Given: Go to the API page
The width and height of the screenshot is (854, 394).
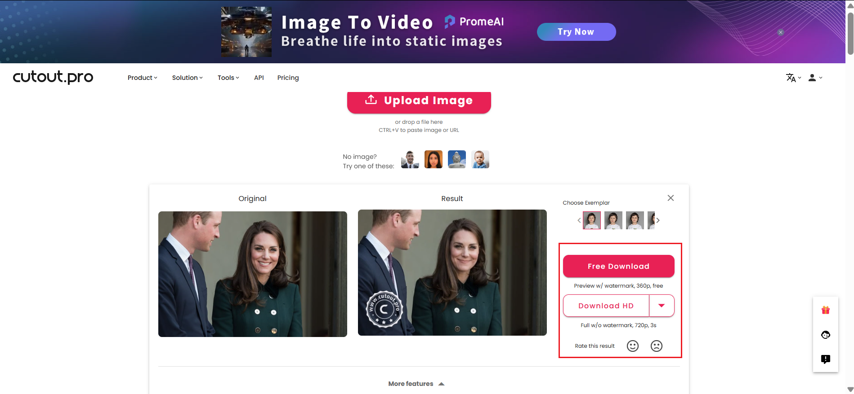Looking at the screenshot, I should (259, 78).
